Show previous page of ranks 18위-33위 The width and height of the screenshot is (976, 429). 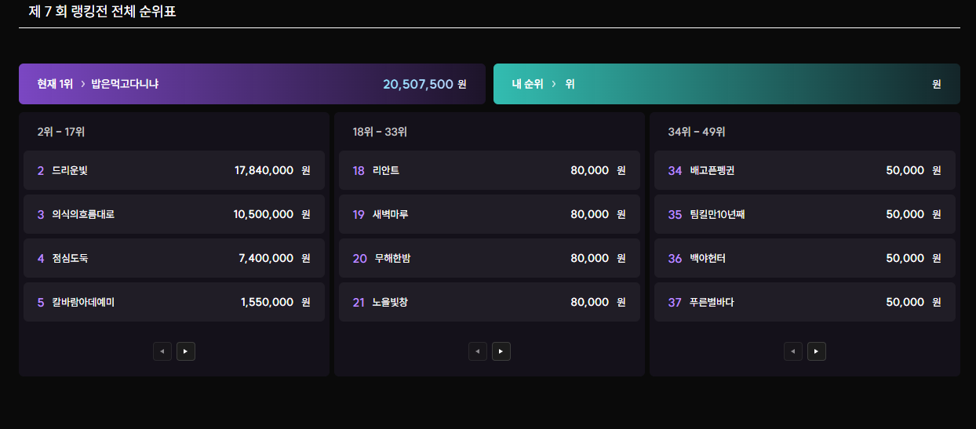(478, 351)
